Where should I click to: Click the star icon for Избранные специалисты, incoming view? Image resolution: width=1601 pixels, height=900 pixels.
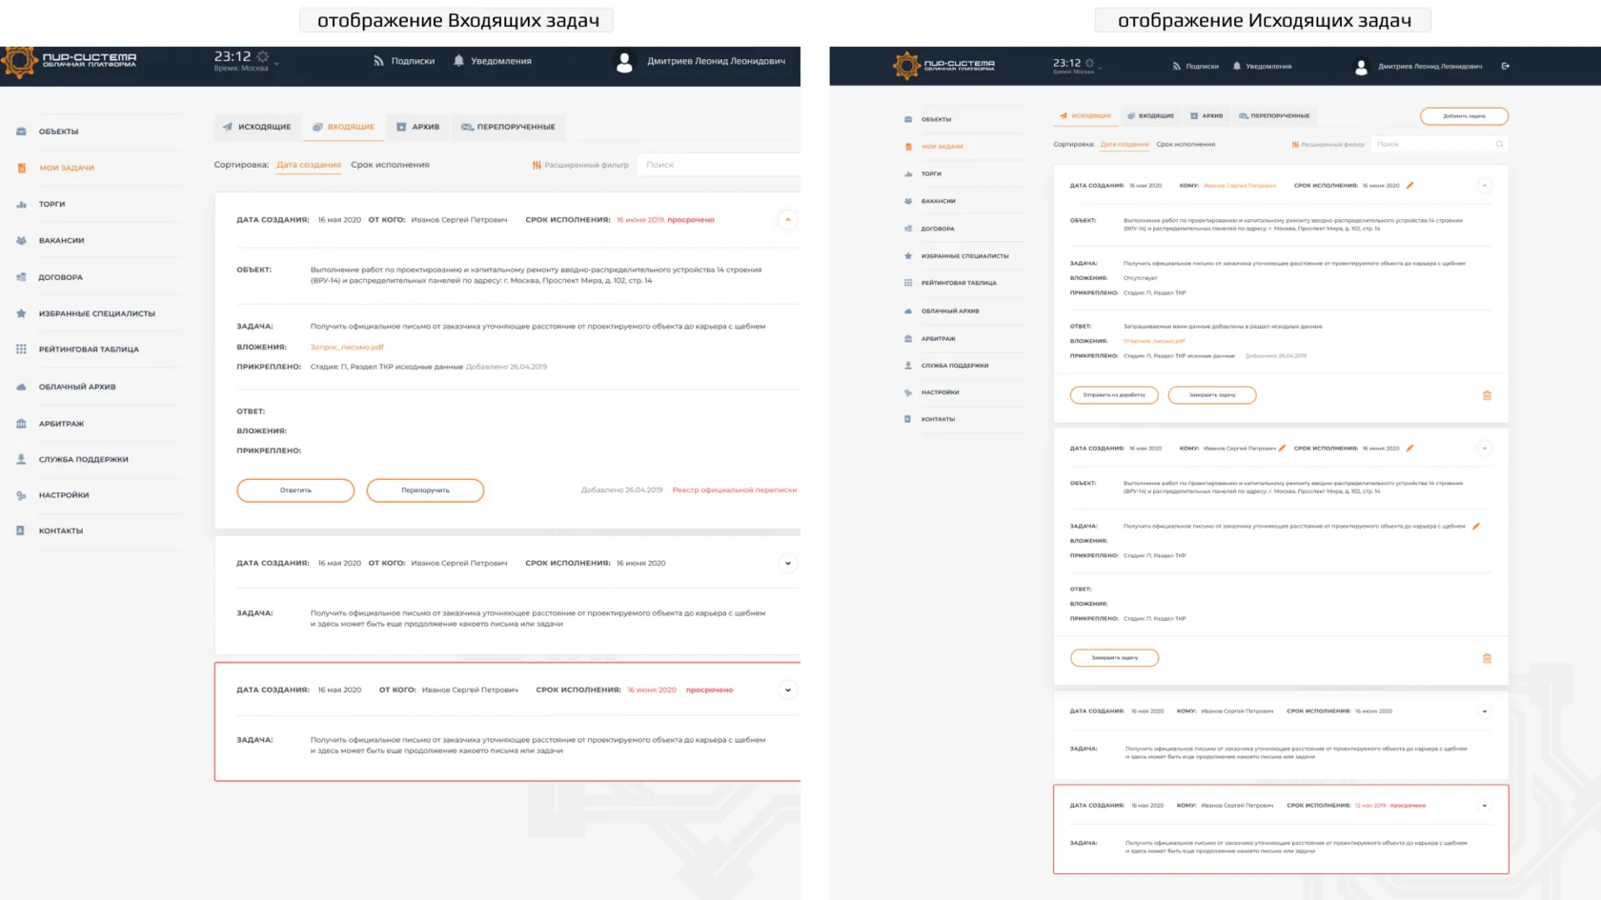[x=21, y=313]
